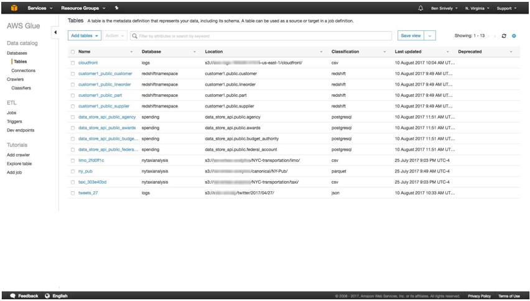530x301 pixels.
Task: Click the pin shortcut icon in top bar
Action: tap(116, 8)
